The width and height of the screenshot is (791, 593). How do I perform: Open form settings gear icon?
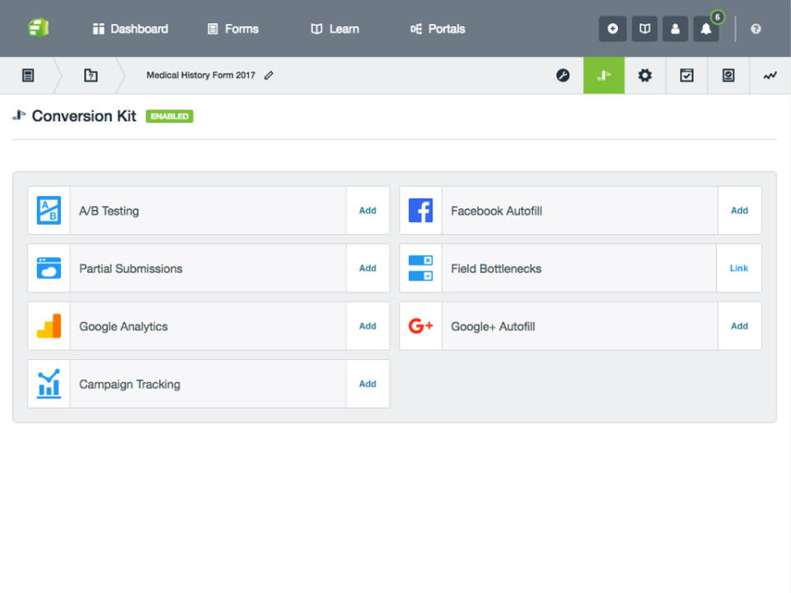tap(645, 76)
